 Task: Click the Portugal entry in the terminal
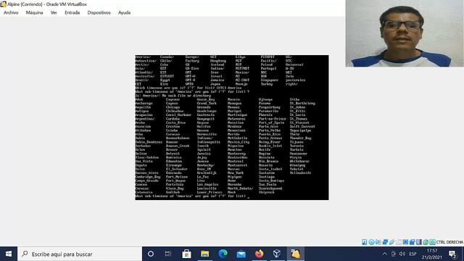tap(269, 68)
